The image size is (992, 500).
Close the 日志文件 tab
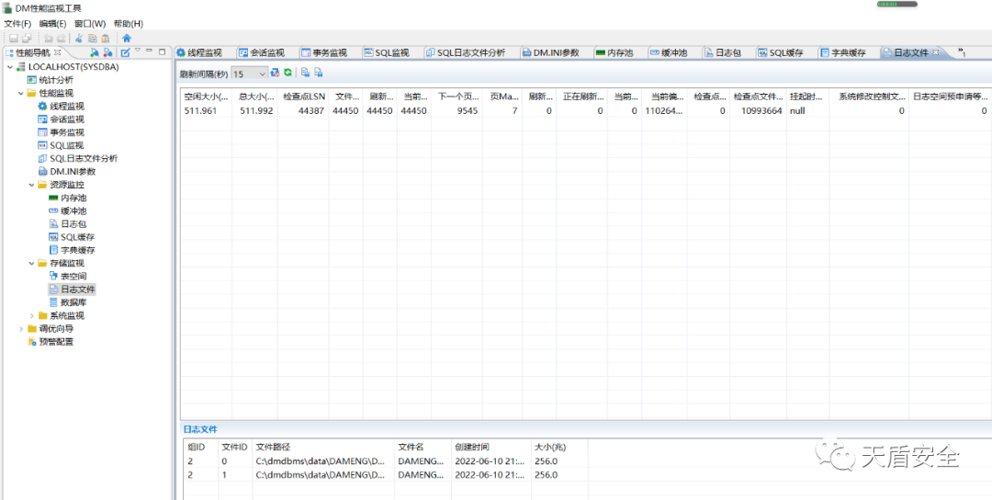coord(936,53)
